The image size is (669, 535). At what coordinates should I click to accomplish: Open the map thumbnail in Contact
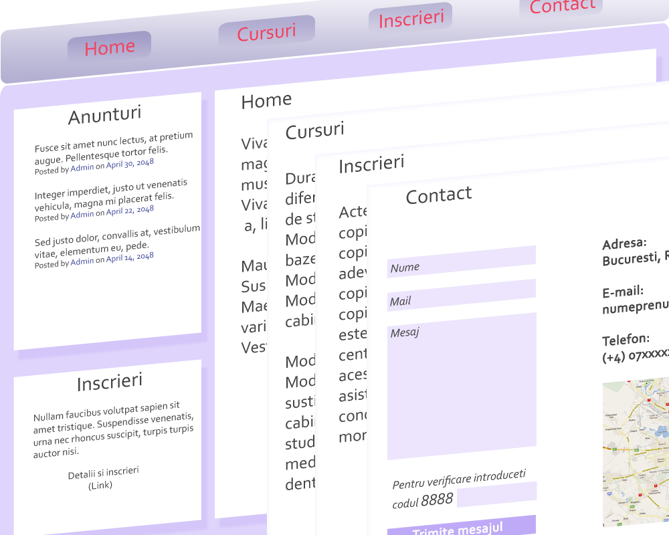[x=636, y=451]
